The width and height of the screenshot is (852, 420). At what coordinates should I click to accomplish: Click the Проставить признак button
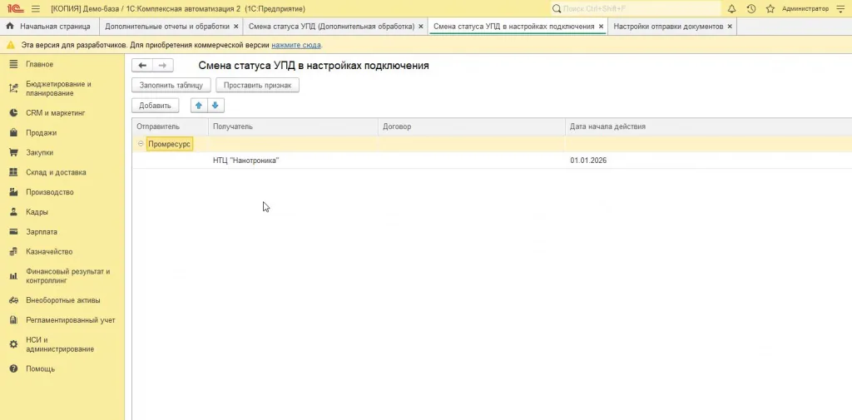click(x=258, y=86)
